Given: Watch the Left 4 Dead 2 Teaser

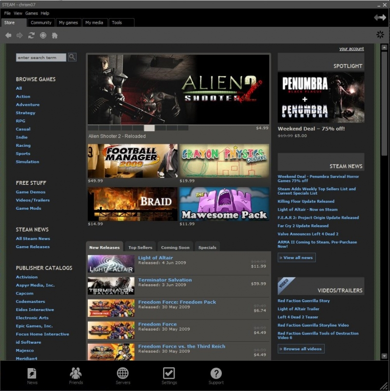Looking at the screenshot, I should pyautogui.click(x=298, y=317).
